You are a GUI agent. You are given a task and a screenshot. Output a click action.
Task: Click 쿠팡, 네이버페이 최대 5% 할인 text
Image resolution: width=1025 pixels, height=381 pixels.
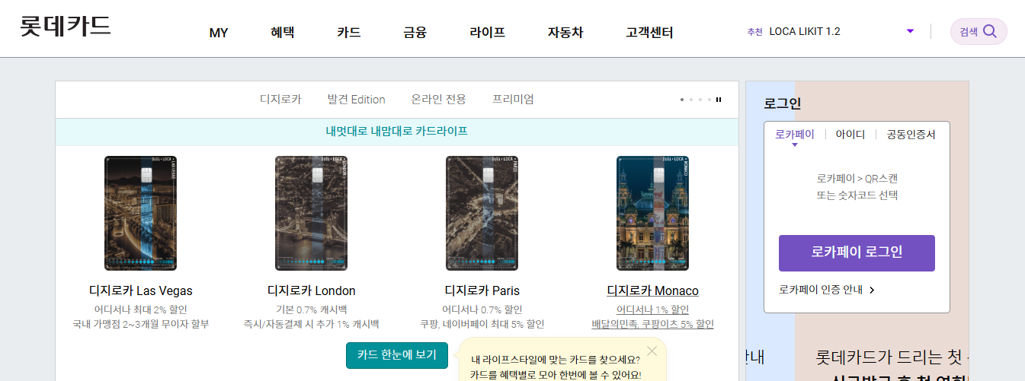[482, 324]
